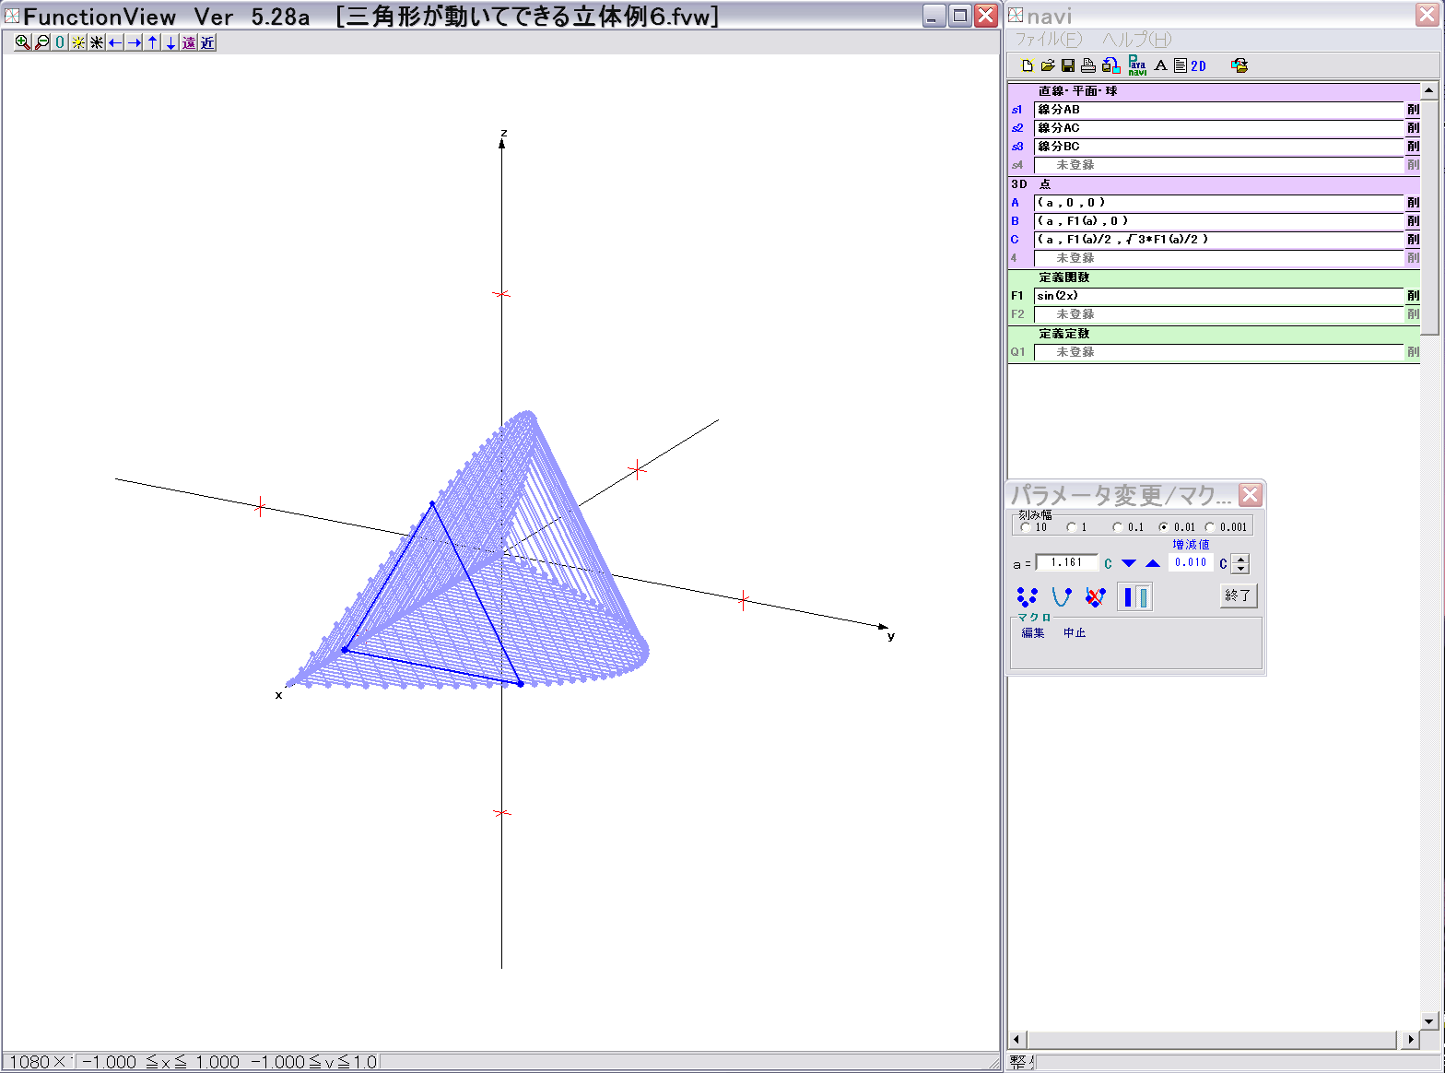Click the save floppy disk icon in navi
Viewport: 1445px width, 1073px height.
coord(1068,65)
